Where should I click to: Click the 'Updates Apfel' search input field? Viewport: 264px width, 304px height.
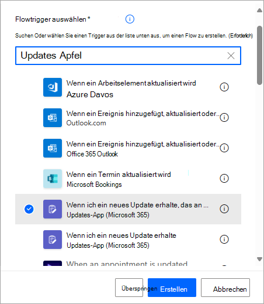pyautogui.click(x=128, y=56)
